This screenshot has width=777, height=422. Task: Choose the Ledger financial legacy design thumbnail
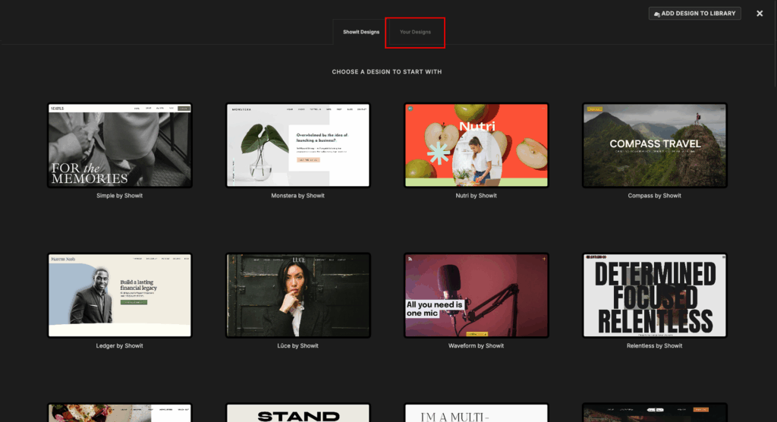[120, 295]
